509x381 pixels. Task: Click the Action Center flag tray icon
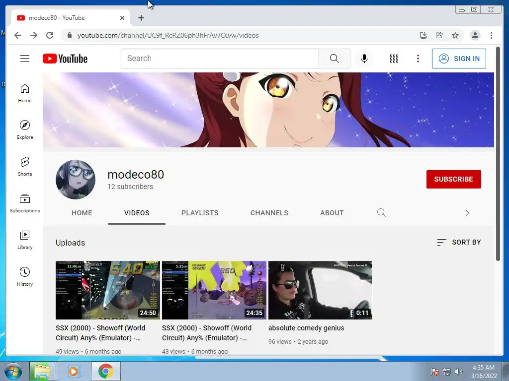coord(434,372)
